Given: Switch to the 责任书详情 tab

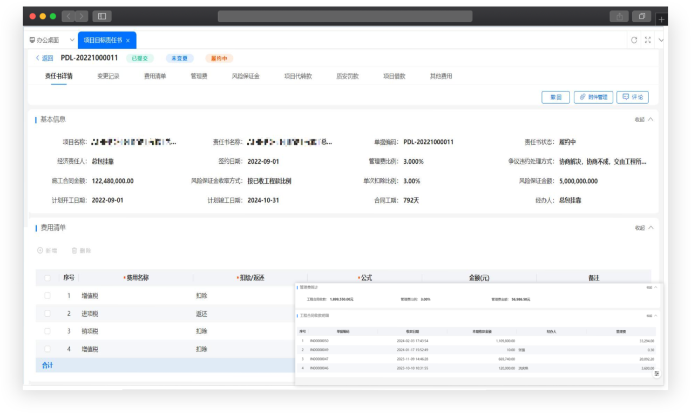Looking at the screenshot, I should [59, 76].
